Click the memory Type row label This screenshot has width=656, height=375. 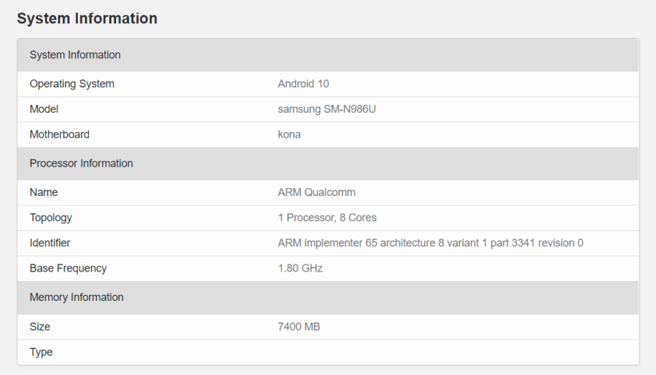click(41, 352)
